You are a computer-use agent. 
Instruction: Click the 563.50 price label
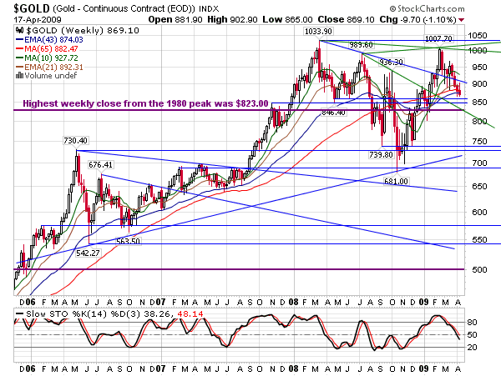[x=128, y=242]
